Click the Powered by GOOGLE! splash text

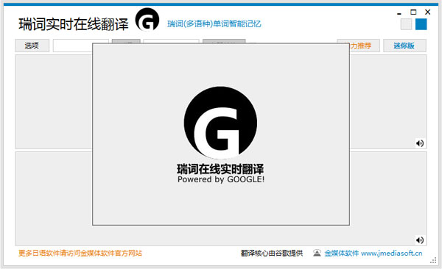221,179
